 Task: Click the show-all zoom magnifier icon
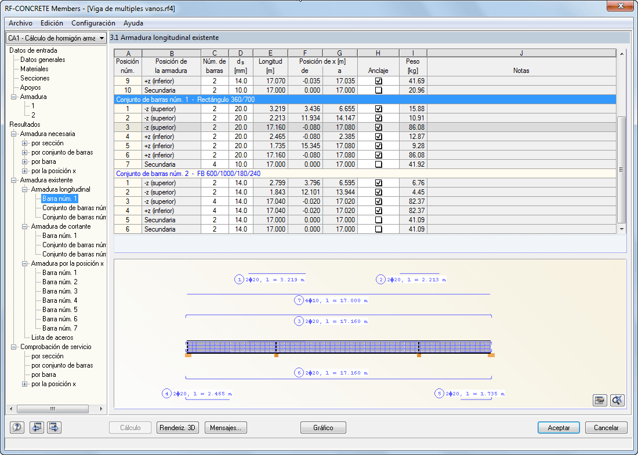point(617,400)
